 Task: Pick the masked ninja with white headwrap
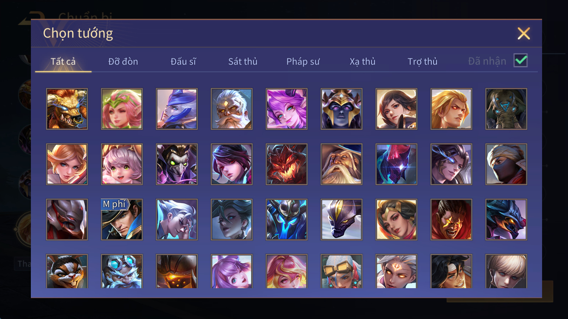coord(506,164)
